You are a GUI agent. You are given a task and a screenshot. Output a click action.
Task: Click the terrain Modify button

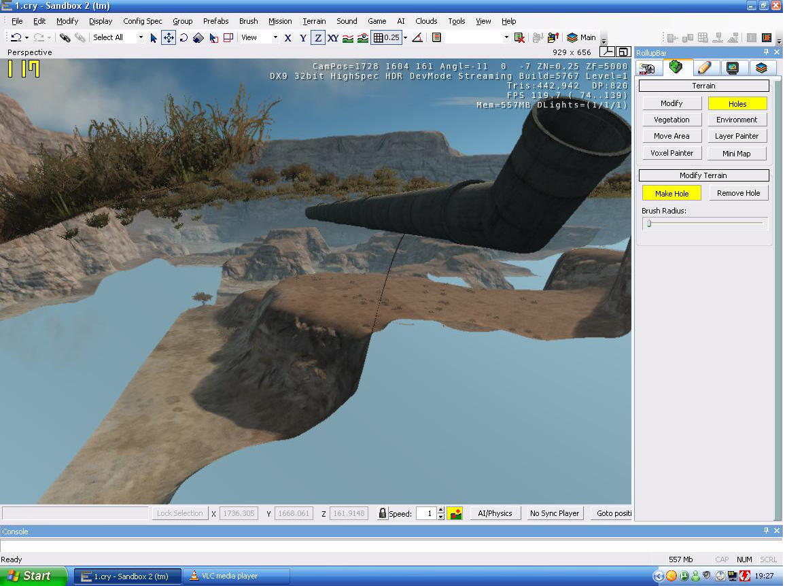pos(671,103)
